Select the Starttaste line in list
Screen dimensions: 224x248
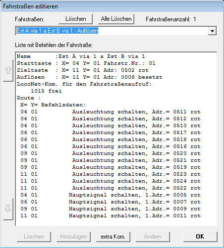click(86, 63)
